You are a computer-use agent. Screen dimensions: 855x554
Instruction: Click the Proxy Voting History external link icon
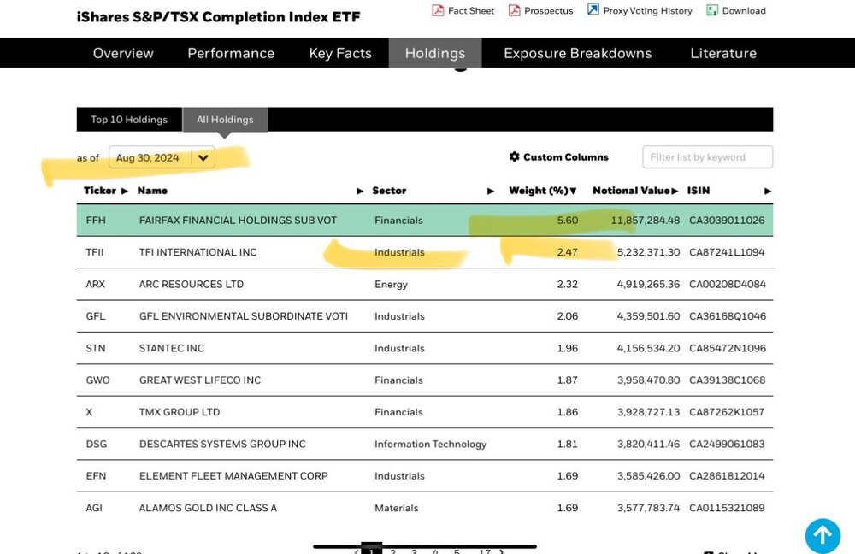click(593, 9)
